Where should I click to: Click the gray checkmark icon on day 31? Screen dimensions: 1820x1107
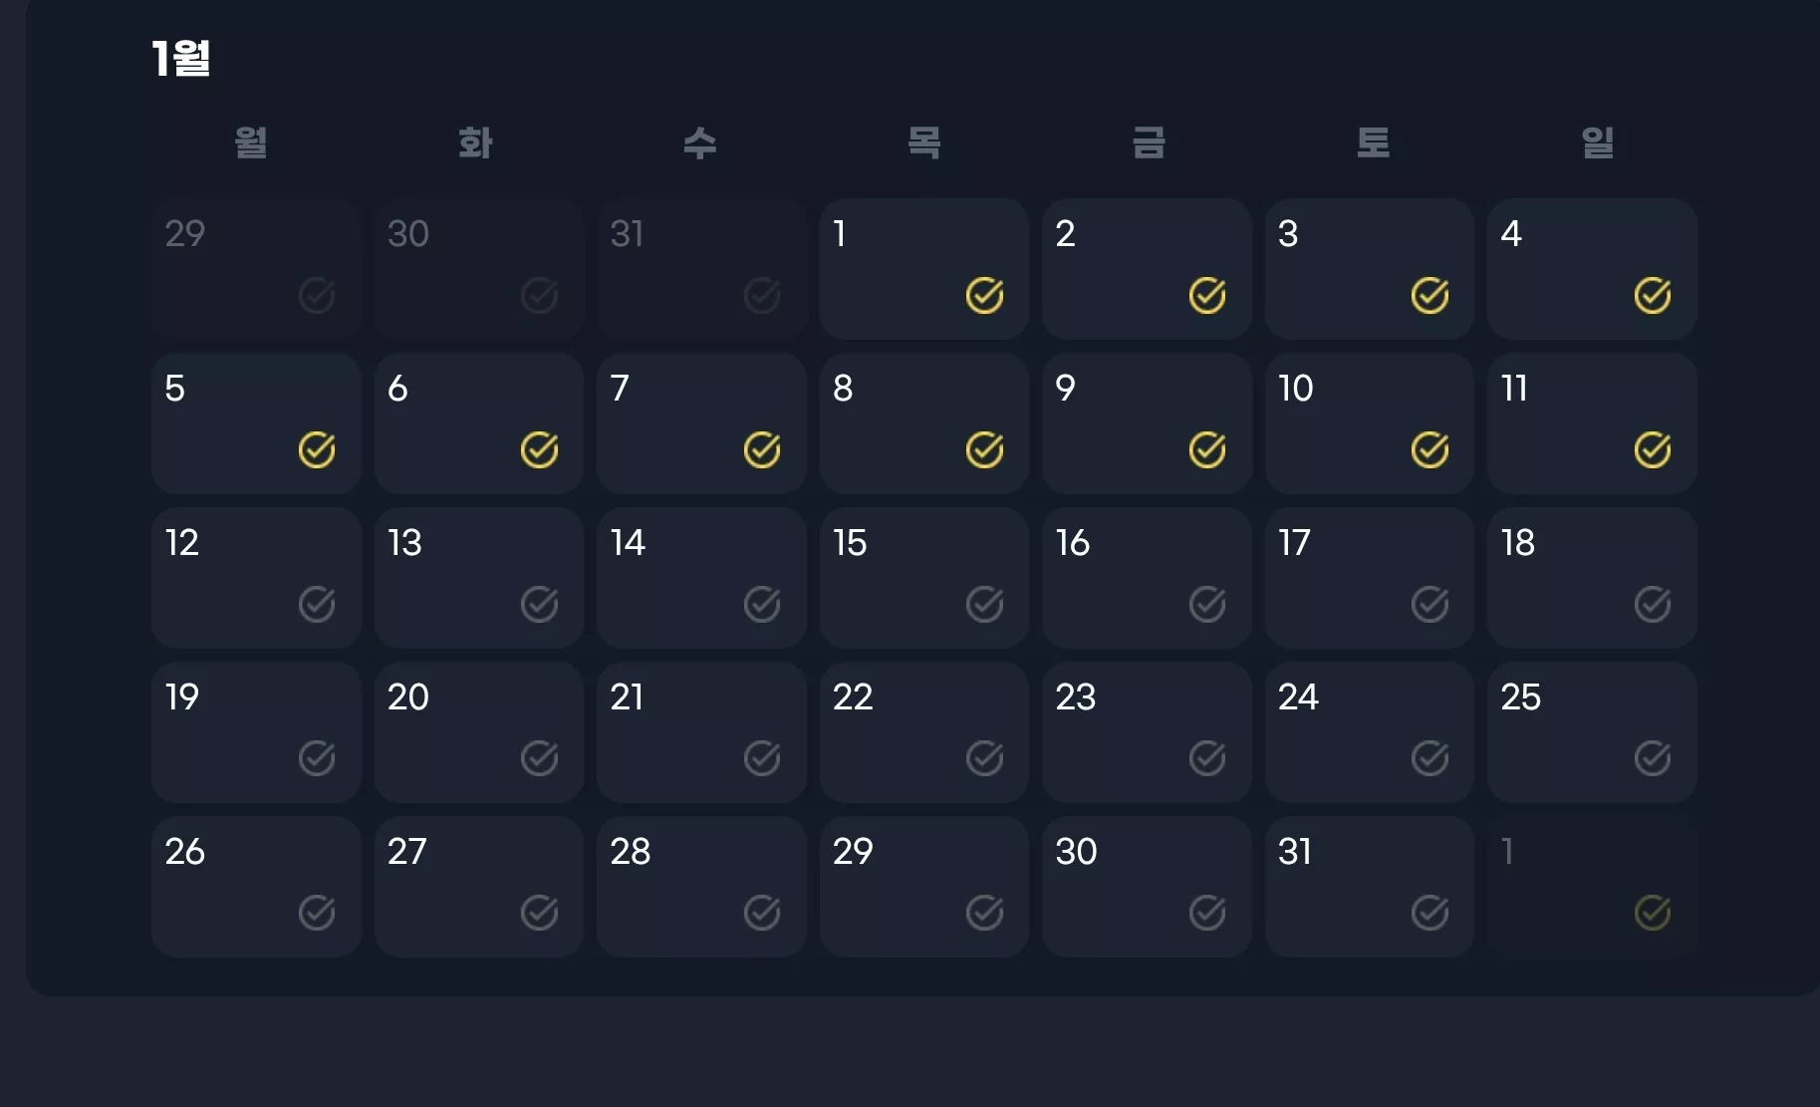(x=1430, y=913)
